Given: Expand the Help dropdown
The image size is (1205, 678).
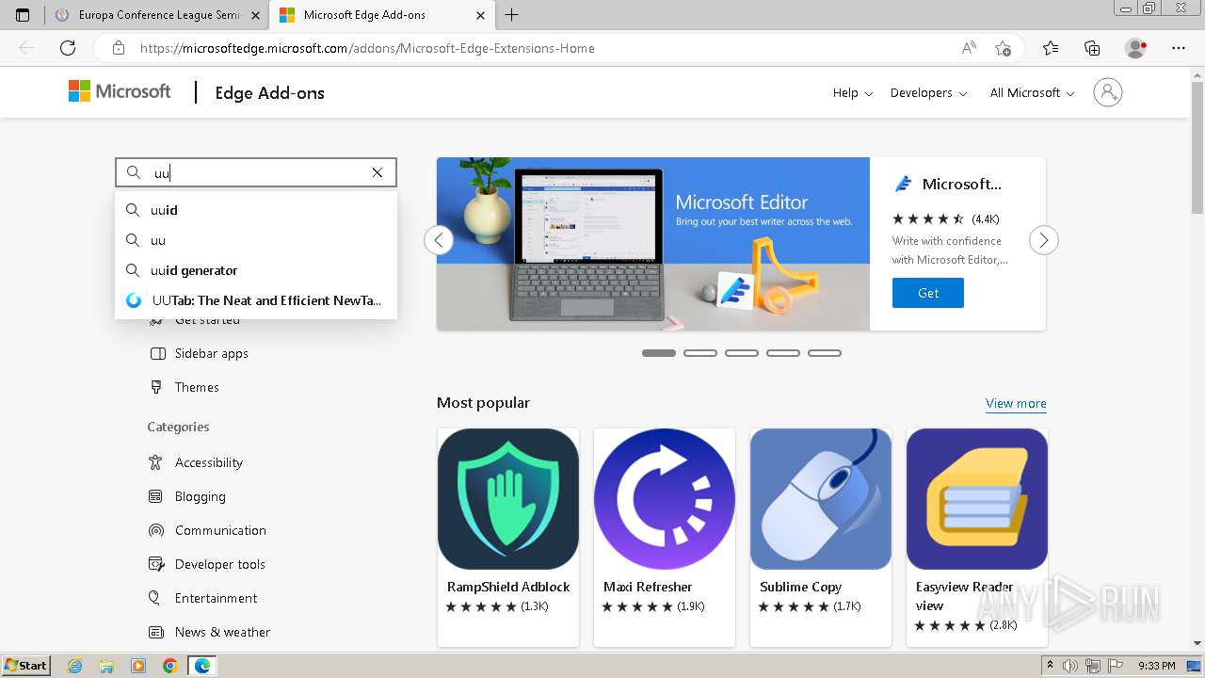Looking at the screenshot, I should click(853, 92).
